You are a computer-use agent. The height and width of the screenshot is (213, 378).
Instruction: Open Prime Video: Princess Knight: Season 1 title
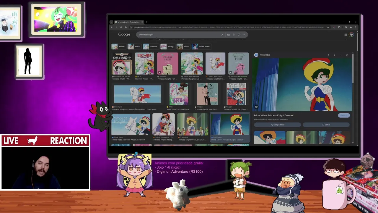(x=274, y=115)
